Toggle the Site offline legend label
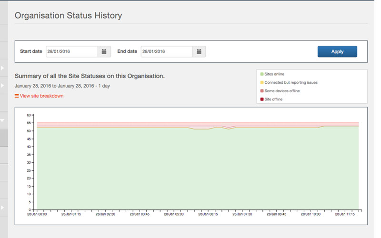Screen dimensions: 381x238 (x=274, y=99)
